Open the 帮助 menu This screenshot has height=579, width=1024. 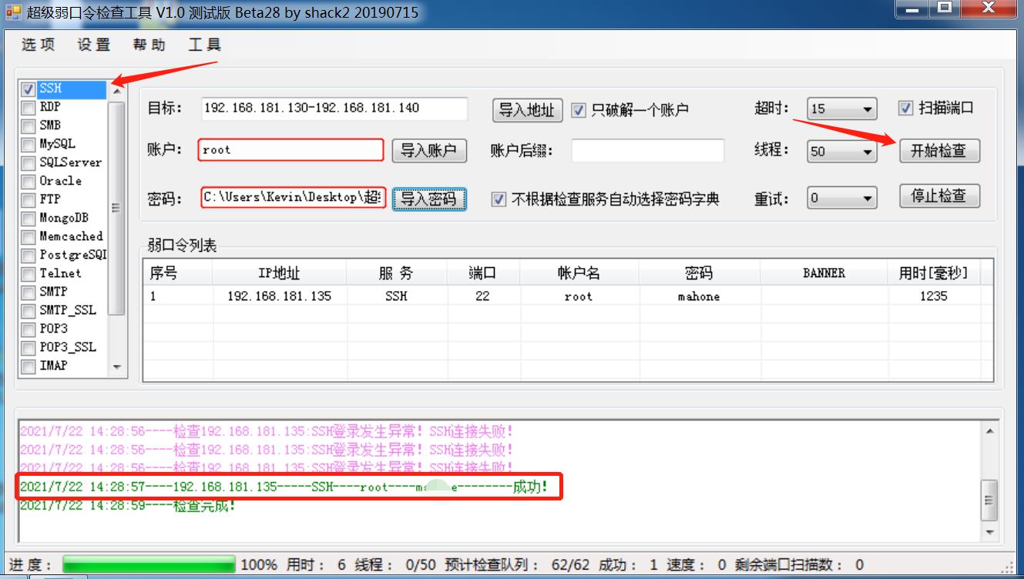(x=149, y=45)
